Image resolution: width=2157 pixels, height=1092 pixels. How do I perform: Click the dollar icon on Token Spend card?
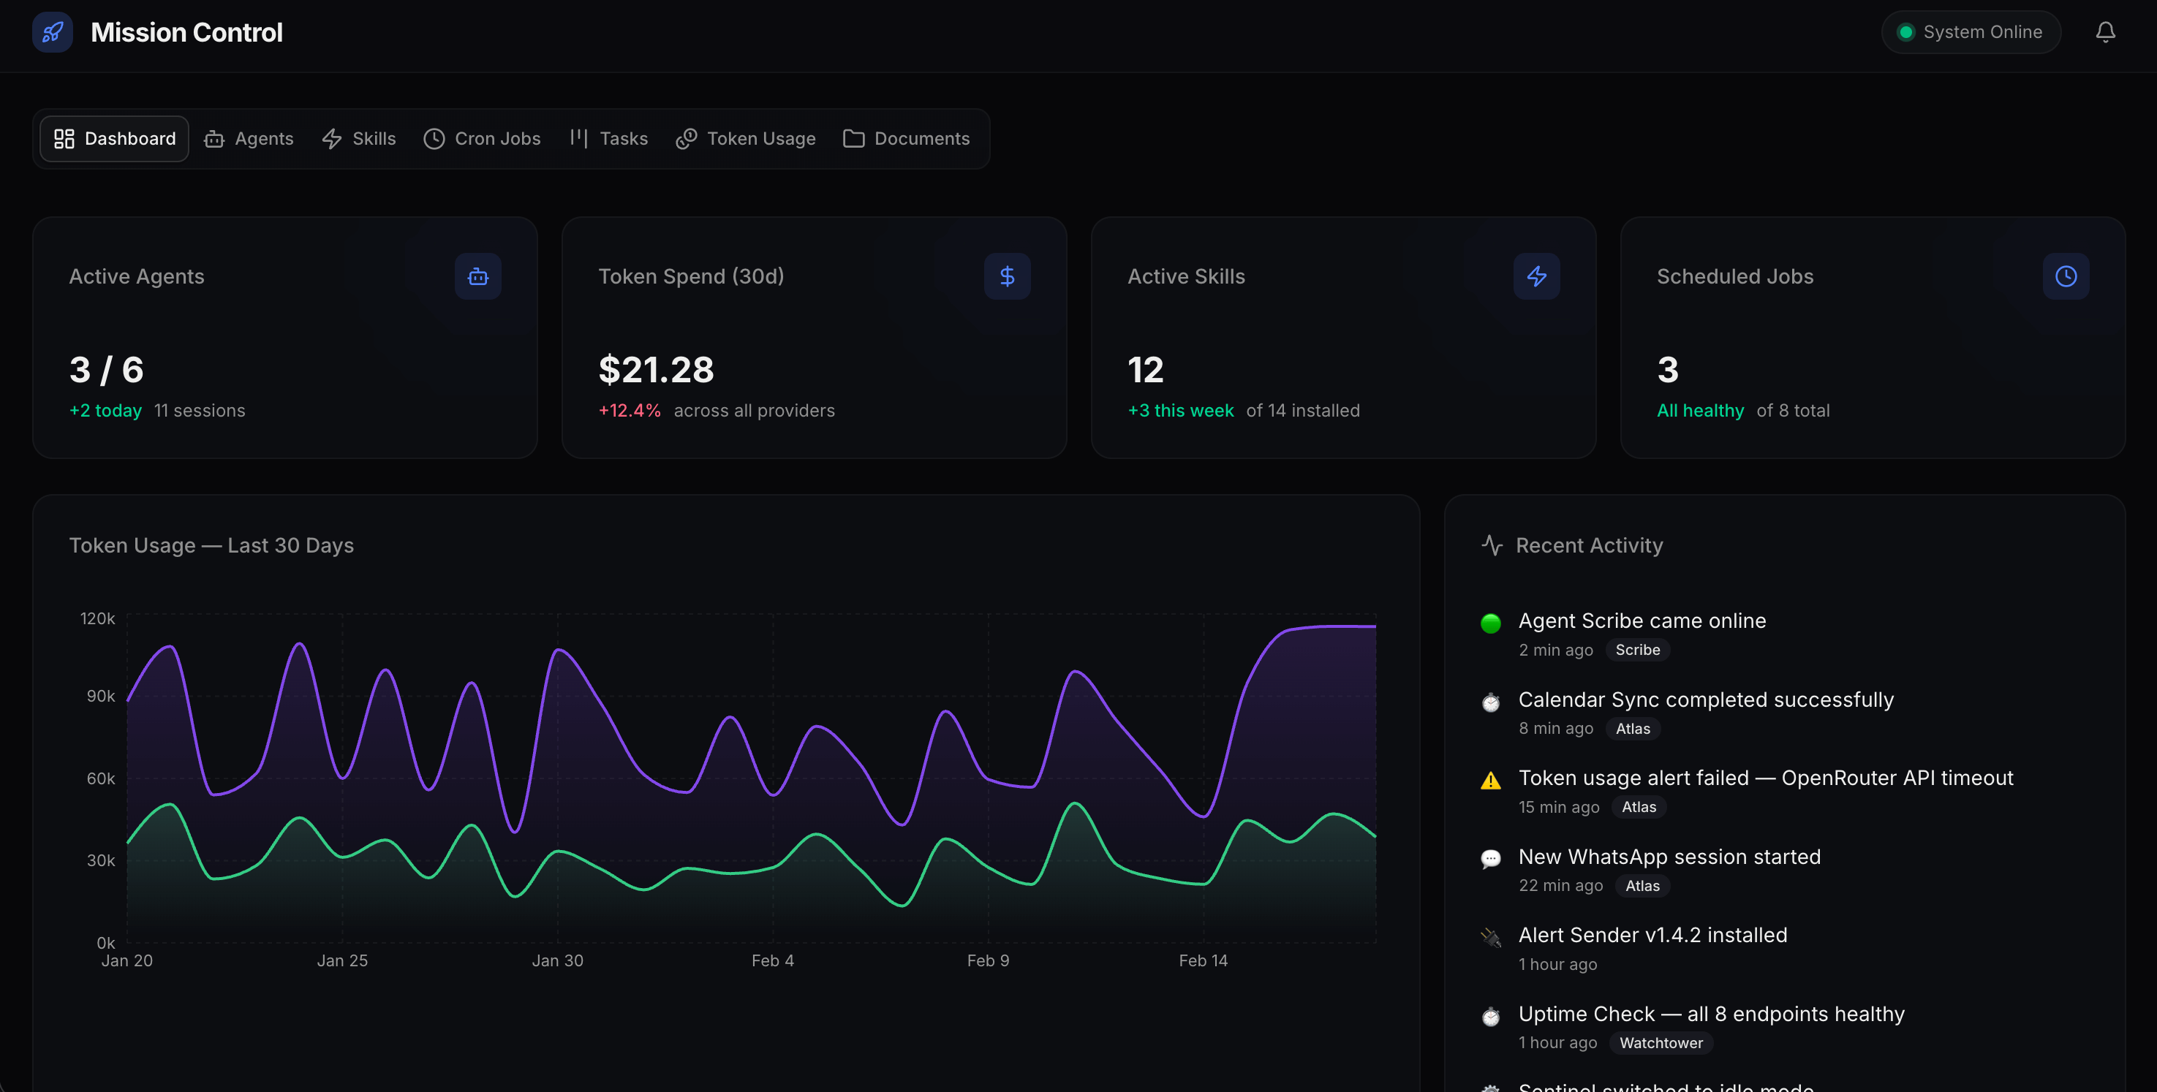pos(1007,276)
